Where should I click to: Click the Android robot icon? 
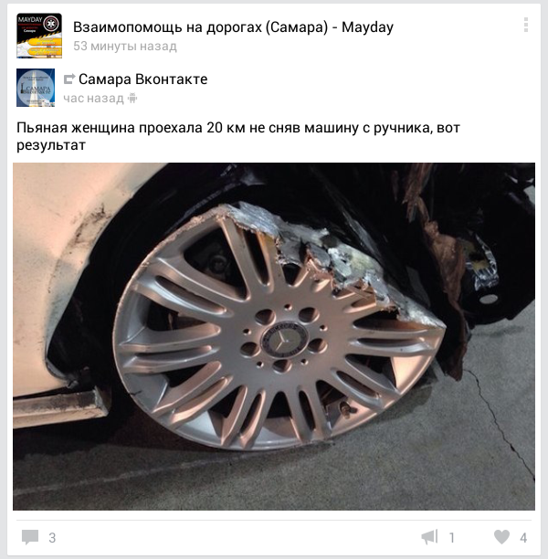pyautogui.click(x=132, y=98)
